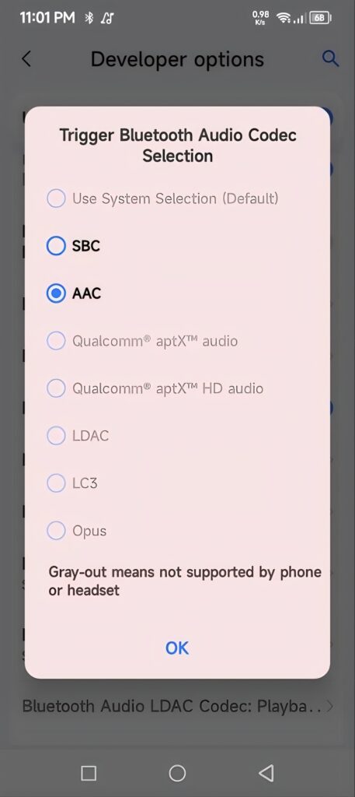The image size is (355, 797).
Task: Open search in Developer options
Action: tap(330, 58)
